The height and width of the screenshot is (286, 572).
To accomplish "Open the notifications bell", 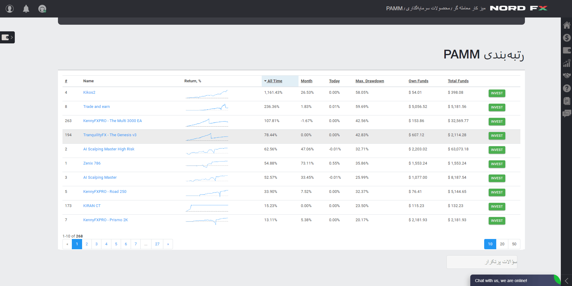I will 26,9.
